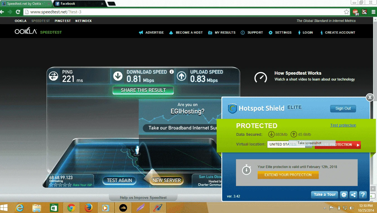Open the Virtual location dropdown
Image resolution: width=377 pixels, height=213 pixels.
tap(290, 144)
